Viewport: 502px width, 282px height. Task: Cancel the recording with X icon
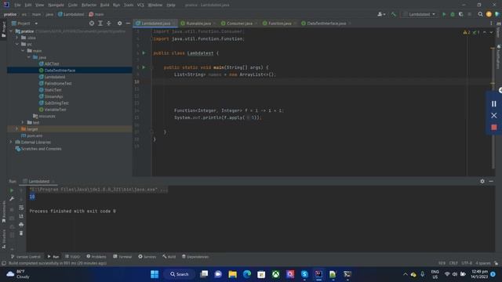(494, 115)
